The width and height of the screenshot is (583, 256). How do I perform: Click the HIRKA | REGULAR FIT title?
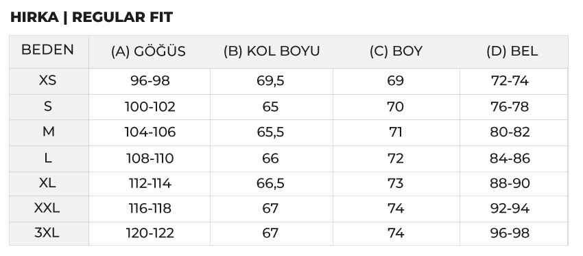coord(91,17)
